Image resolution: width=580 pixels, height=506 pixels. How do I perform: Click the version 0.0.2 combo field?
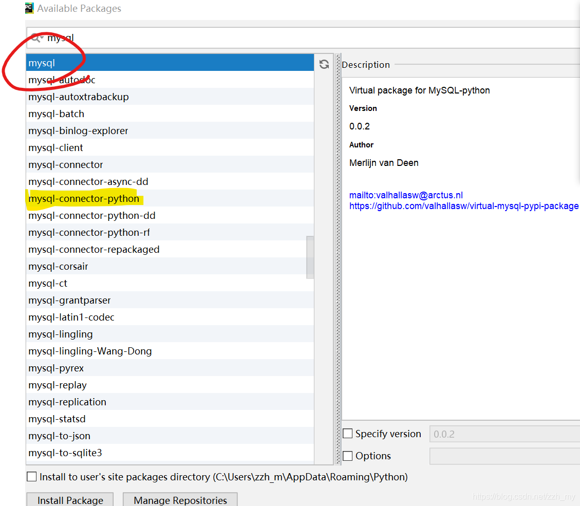pos(504,434)
